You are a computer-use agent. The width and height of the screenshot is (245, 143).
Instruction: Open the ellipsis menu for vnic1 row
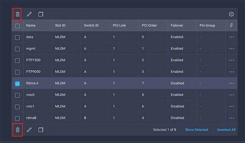[x=232, y=106]
